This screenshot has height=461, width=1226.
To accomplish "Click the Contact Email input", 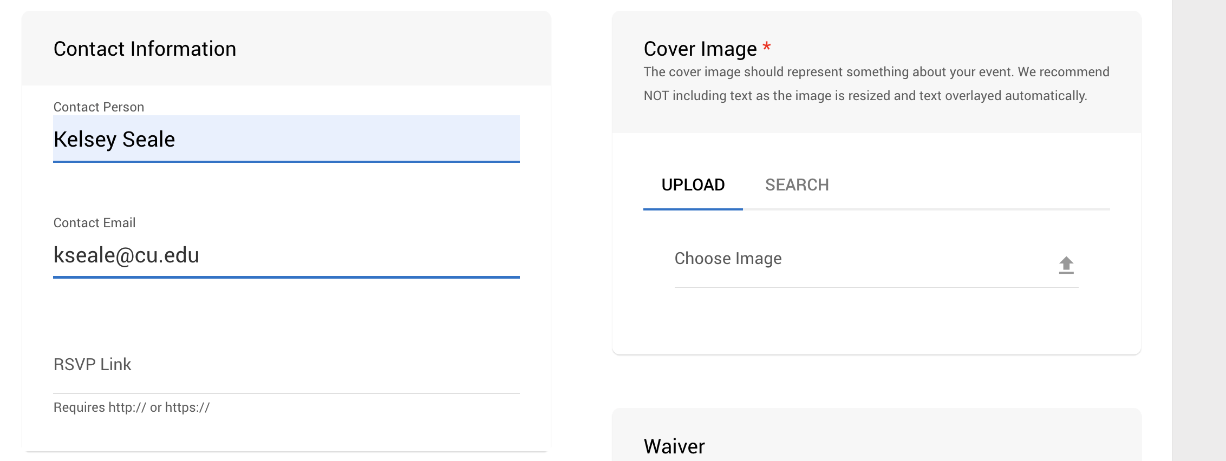I will pyautogui.click(x=286, y=255).
